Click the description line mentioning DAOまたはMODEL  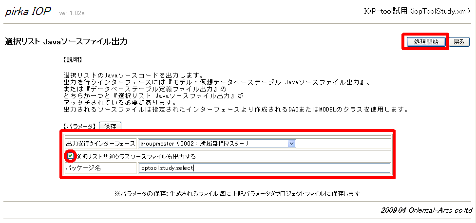point(235,110)
